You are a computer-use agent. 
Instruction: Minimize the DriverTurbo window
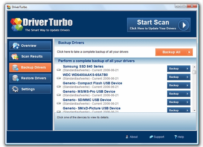[178, 6]
